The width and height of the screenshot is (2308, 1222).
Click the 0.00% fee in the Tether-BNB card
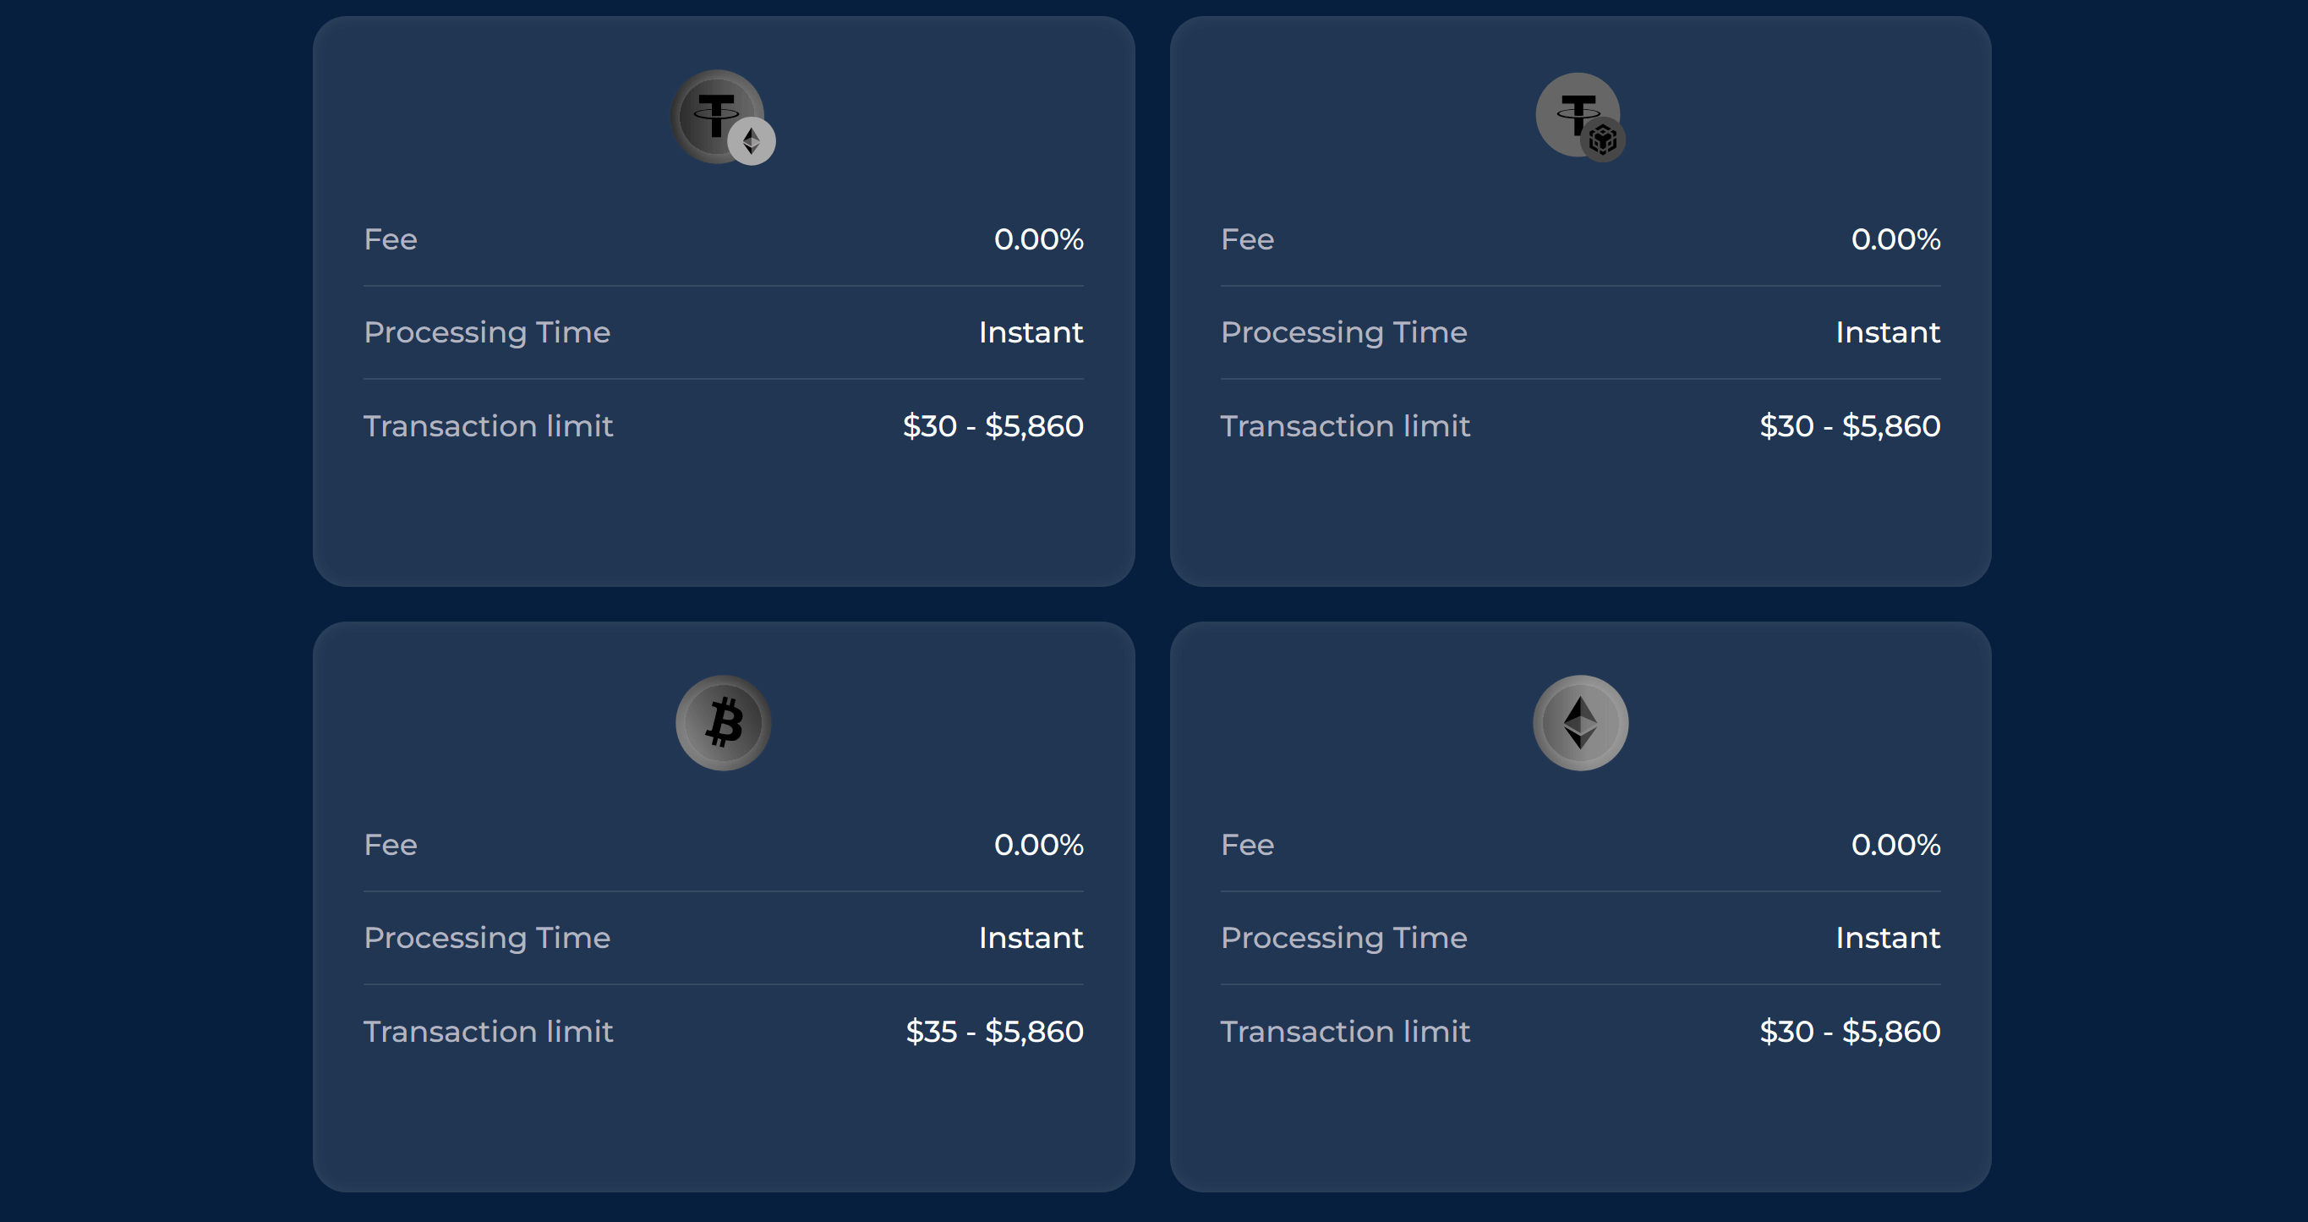coord(1895,239)
